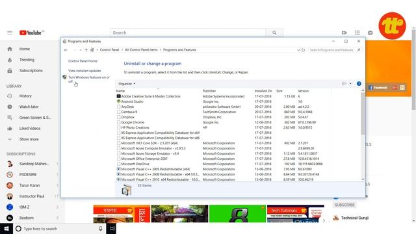416x234 pixels.
Task: Open Green Screen playlist in sidebar
Action: pos(35,118)
